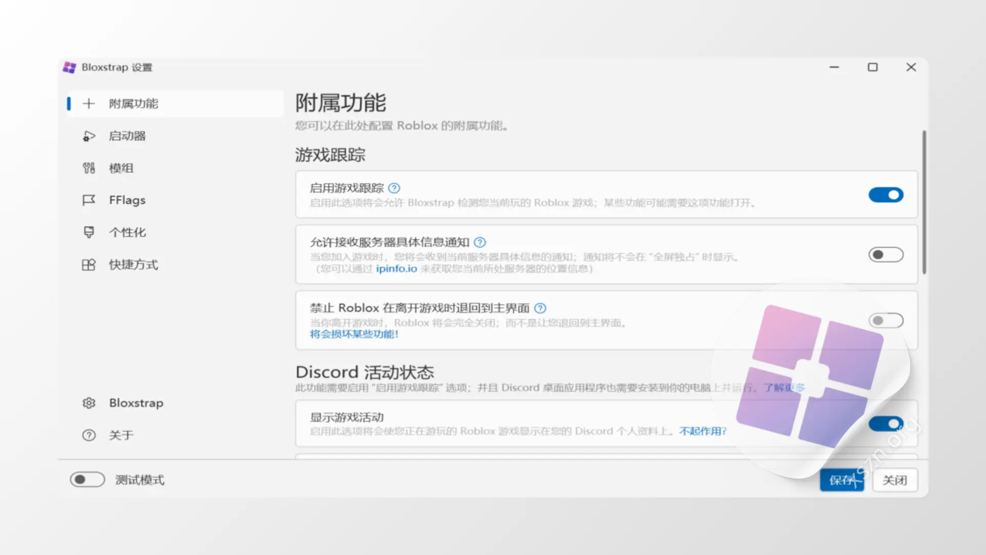
Task: Open the 关于 page
Action: tap(175, 435)
